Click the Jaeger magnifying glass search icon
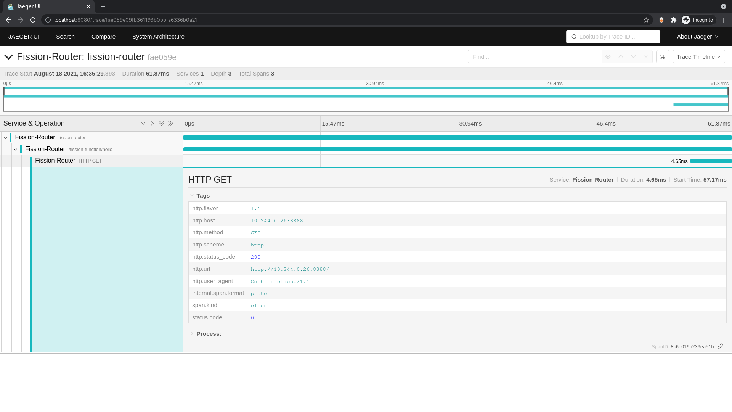 point(575,37)
